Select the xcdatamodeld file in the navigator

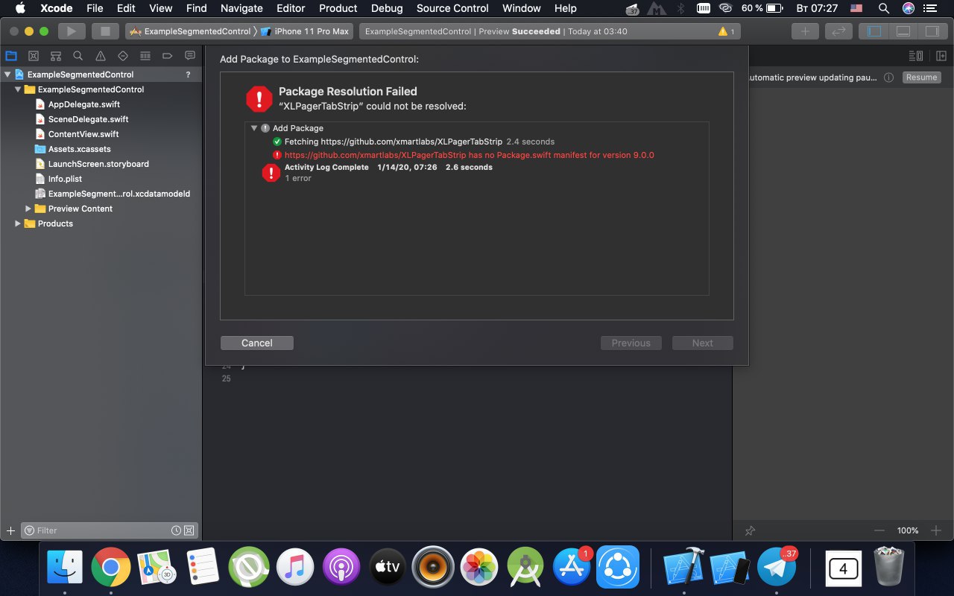click(119, 194)
